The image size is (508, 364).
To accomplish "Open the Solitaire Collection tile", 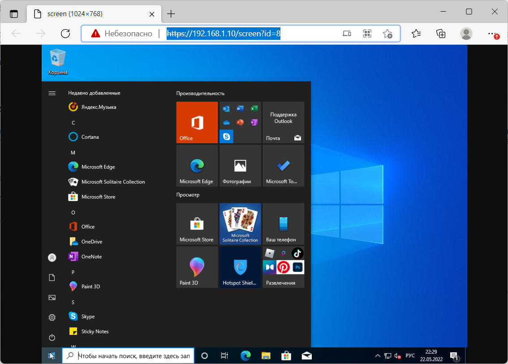I will [240, 224].
